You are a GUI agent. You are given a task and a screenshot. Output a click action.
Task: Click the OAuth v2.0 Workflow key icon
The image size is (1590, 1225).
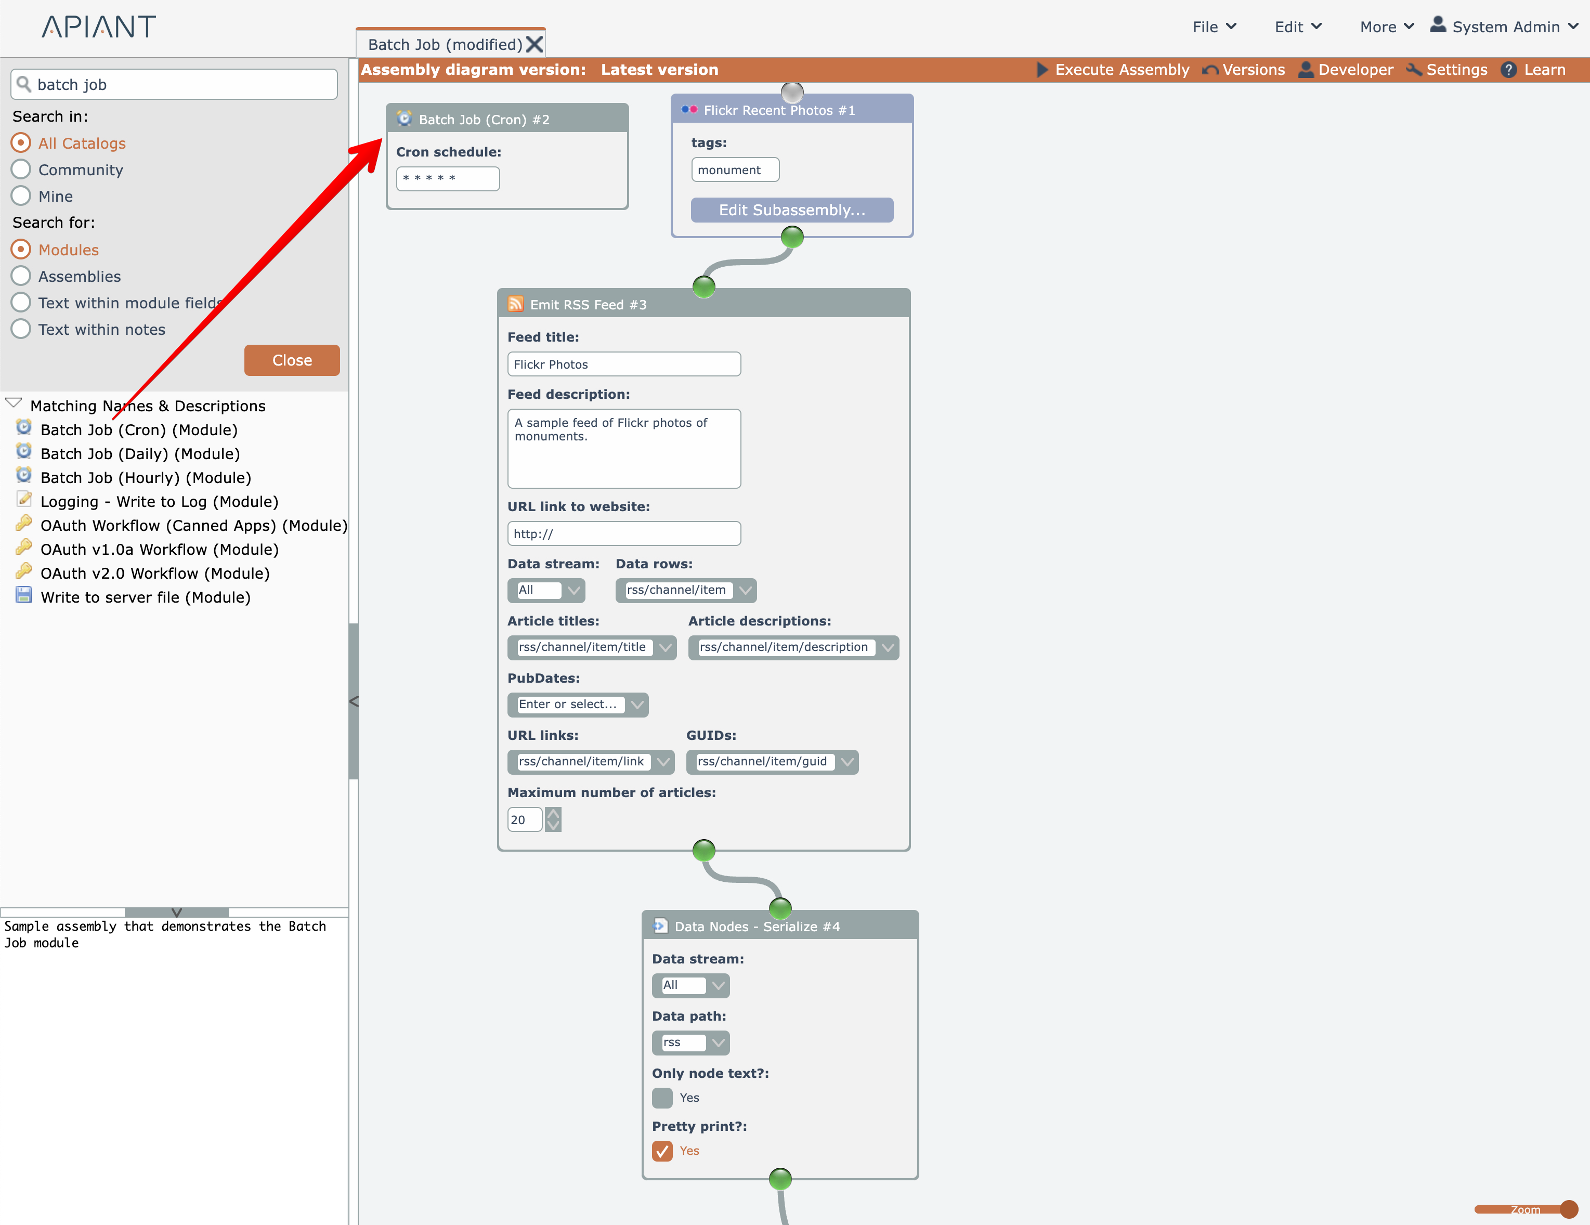(24, 572)
